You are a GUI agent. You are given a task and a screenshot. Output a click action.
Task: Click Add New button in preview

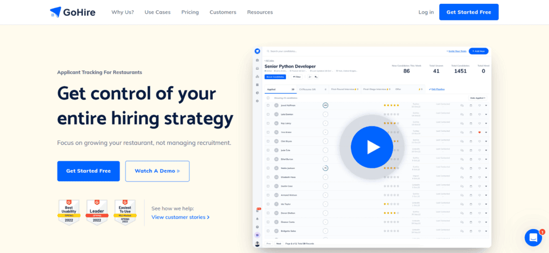tap(479, 51)
